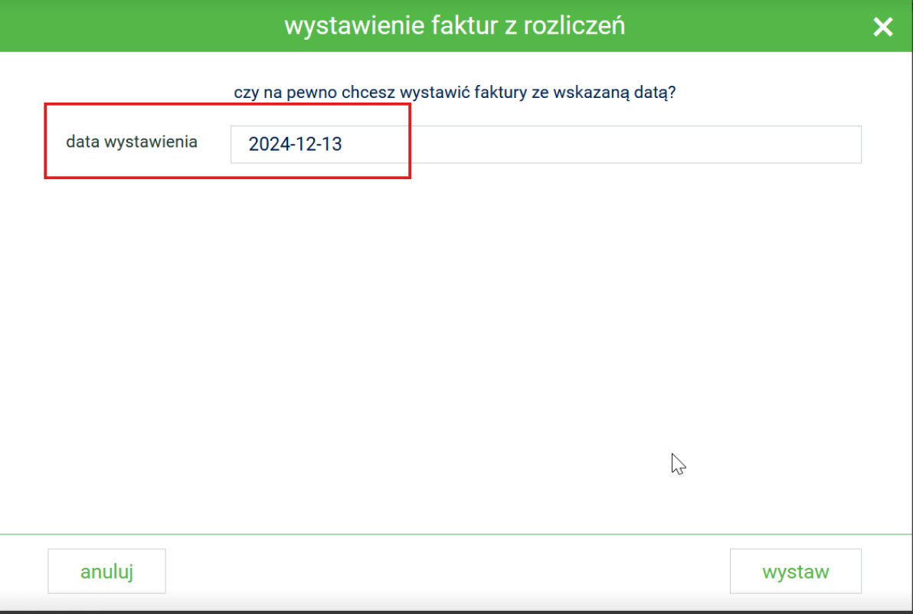The width and height of the screenshot is (913, 614).
Task: Cancel with the anuluj button
Action: (106, 571)
